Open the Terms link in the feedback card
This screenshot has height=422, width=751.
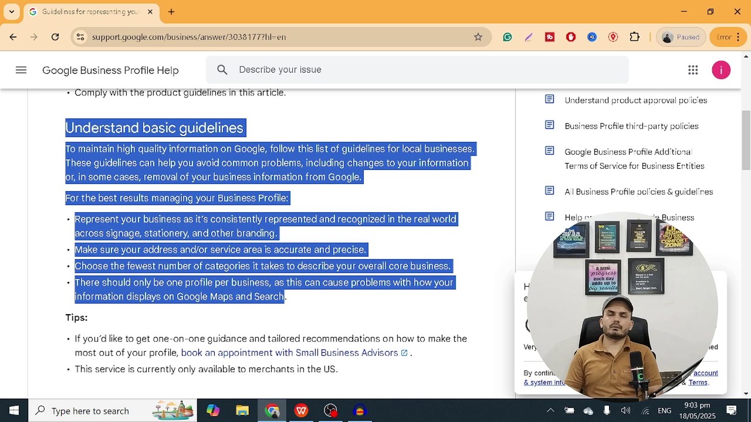tap(698, 382)
